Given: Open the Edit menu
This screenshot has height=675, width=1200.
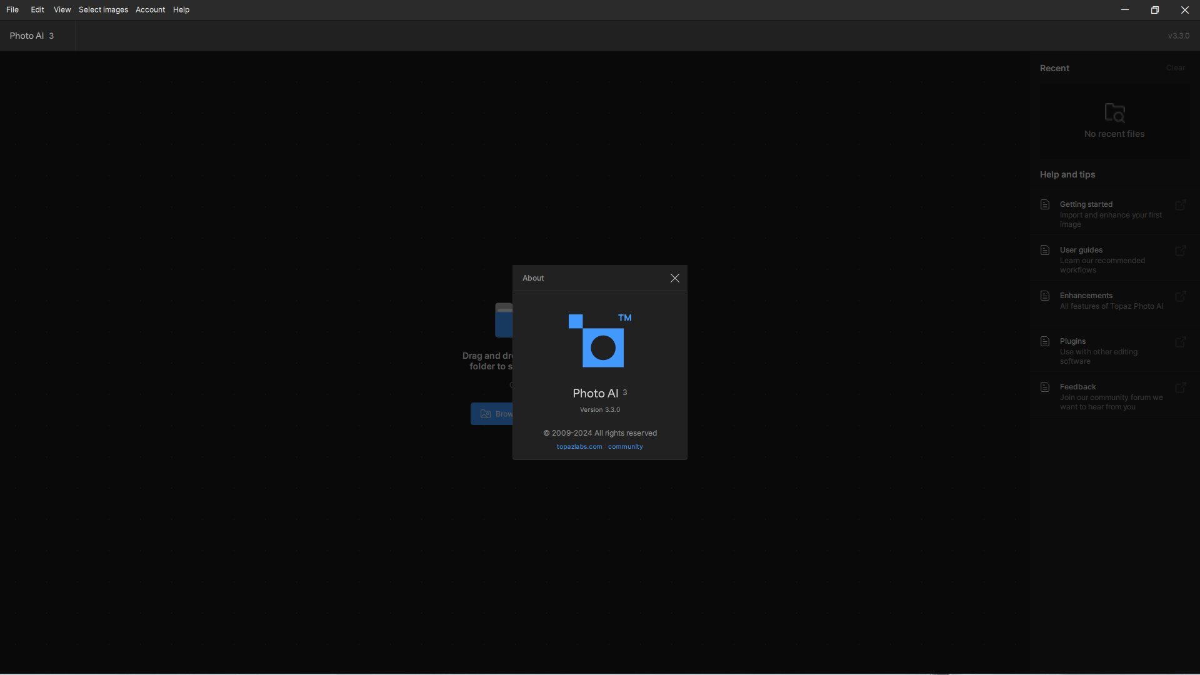Looking at the screenshot, I should pyautogui.click(x=37, y=9).
